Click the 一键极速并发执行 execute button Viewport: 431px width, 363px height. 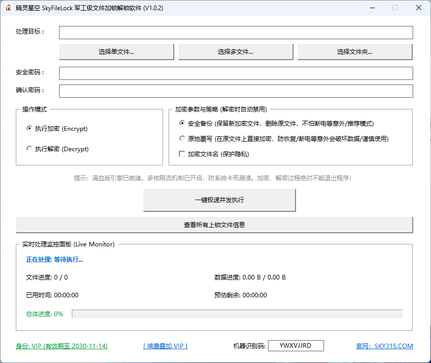tap(220, 200)
